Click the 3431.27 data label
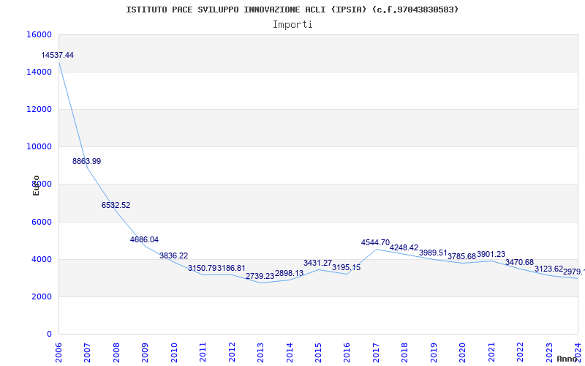The height and width of the screenshot is (366, 585). 317,264
